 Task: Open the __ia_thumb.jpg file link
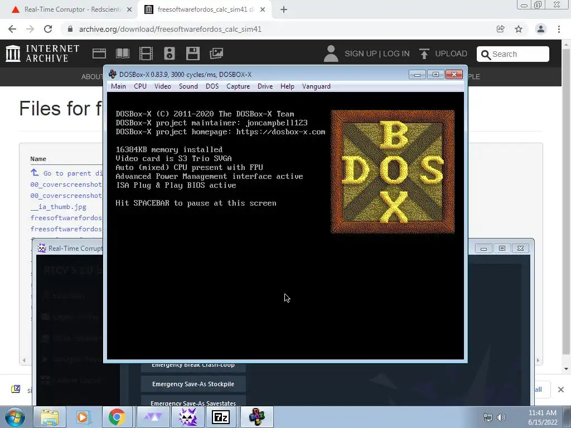(x=58, y=207)
